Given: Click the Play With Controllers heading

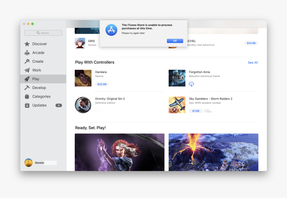Looking at the screenshot, I should tap(95, 62).
